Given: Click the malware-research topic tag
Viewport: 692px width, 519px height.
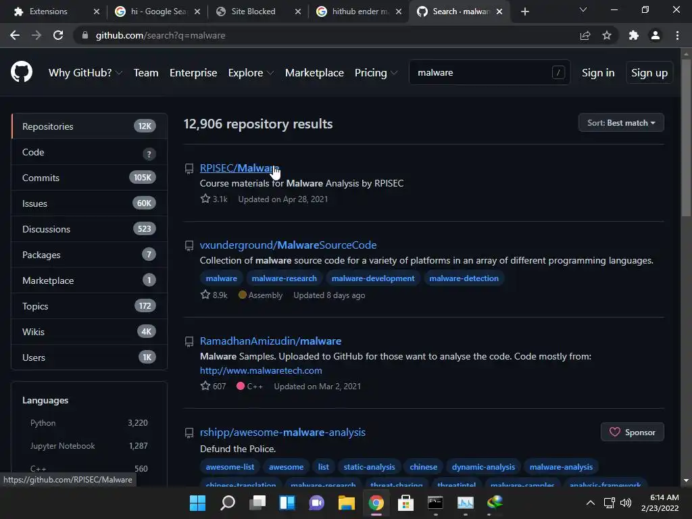Looking at the screenshot, I should (285, 278).
